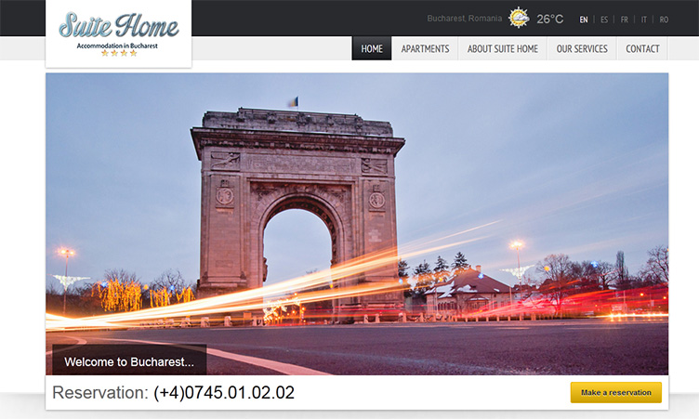The image size is (699, 419).
Task: Click the four gold stars rating
Action: [119, 53]
